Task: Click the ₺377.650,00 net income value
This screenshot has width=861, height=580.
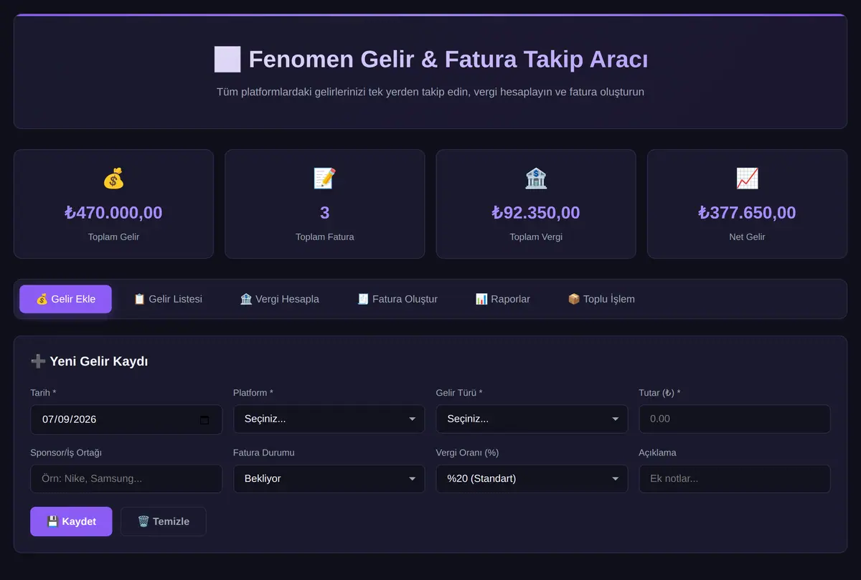Action: point(747,213)
